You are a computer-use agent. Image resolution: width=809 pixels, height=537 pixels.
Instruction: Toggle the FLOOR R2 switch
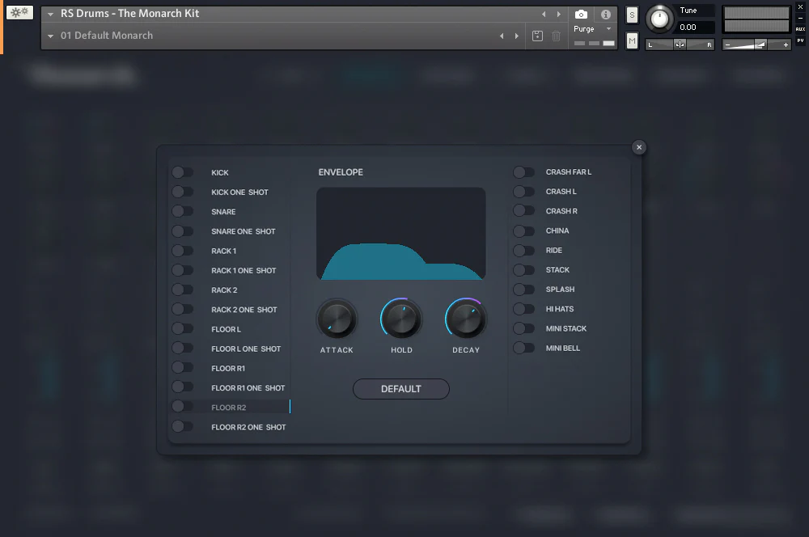(183, 407)
